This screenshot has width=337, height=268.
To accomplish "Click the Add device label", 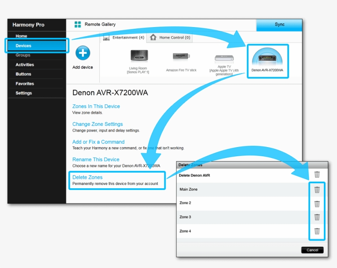I will [83, 67].
